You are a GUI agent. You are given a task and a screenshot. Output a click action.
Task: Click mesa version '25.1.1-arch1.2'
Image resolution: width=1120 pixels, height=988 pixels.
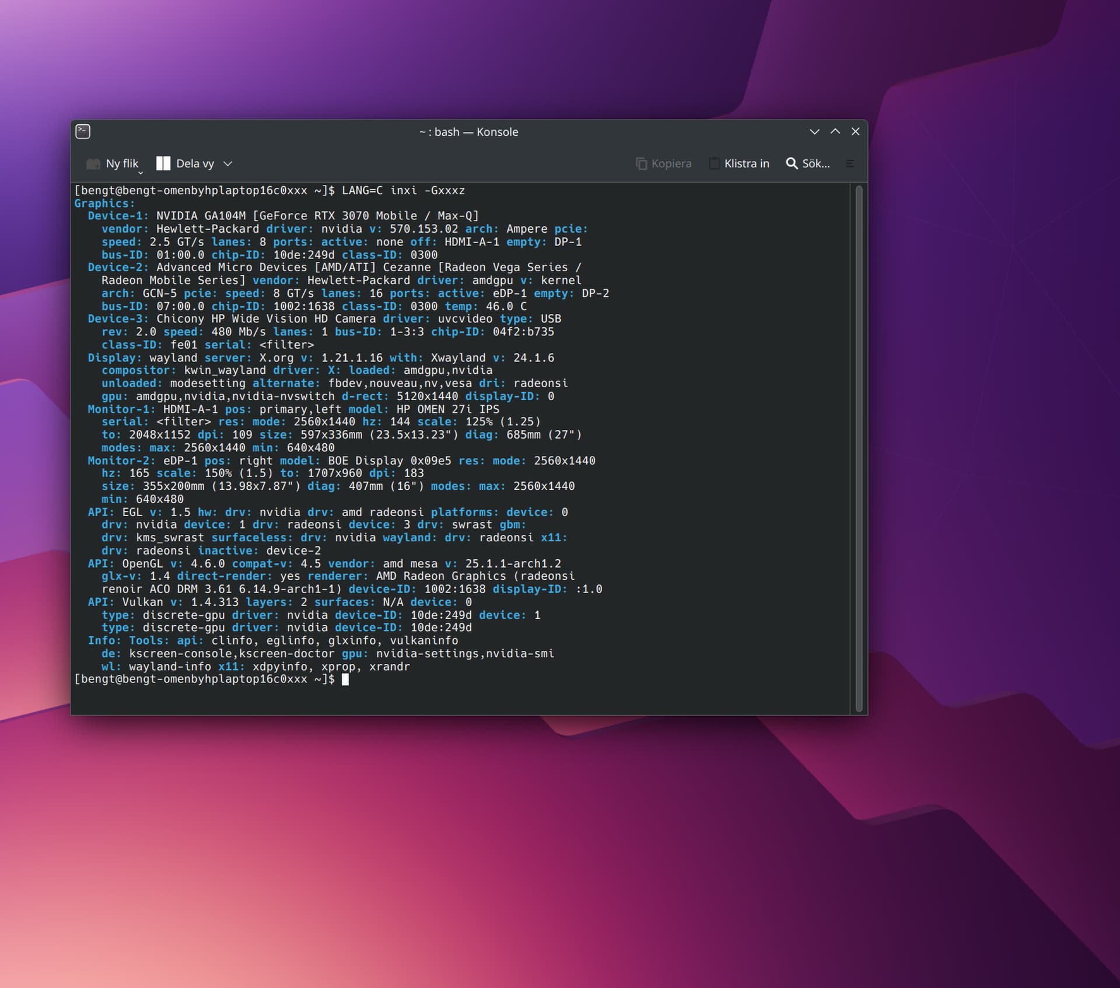[x=513, y=564]
